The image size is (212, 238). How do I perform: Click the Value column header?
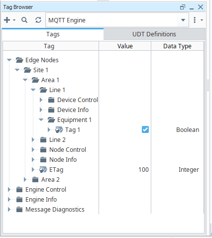(x=125, y=46)
